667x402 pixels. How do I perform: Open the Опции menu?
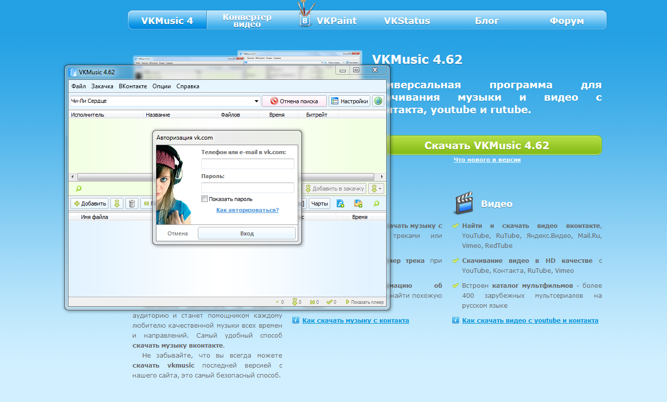tap(162, 86)
